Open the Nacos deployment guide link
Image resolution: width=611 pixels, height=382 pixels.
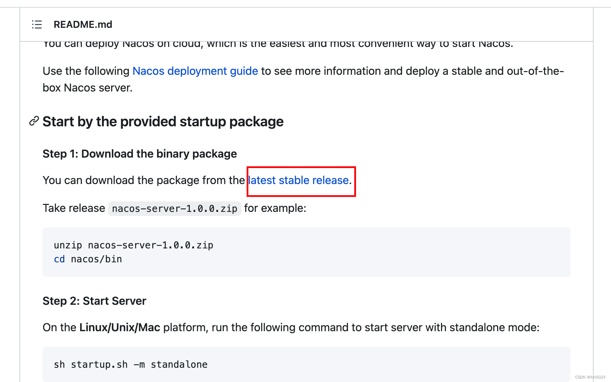(195, 71)
